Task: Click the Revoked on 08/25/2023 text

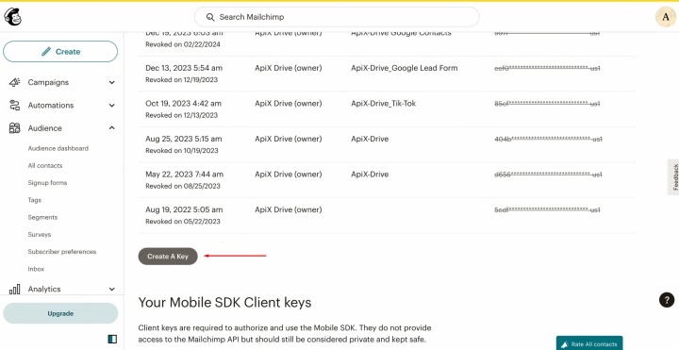Action: 183,186
